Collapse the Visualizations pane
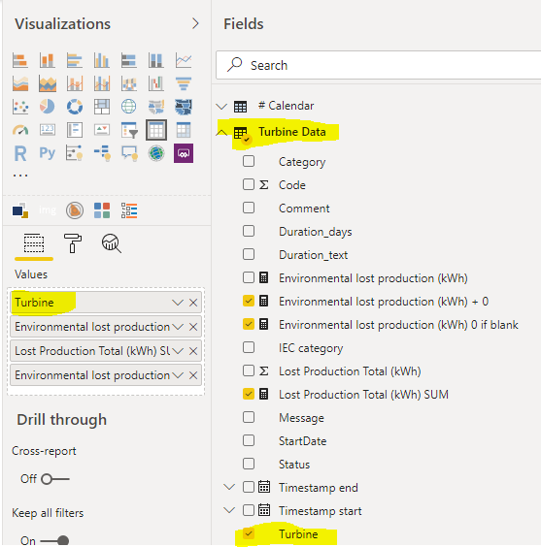 pyautogui.click(x=195, y=23)
